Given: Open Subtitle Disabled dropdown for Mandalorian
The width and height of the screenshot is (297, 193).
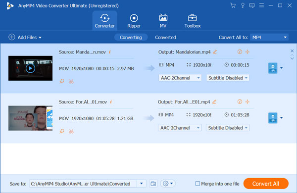Looking at the screenshot, I should coord(228,78).
